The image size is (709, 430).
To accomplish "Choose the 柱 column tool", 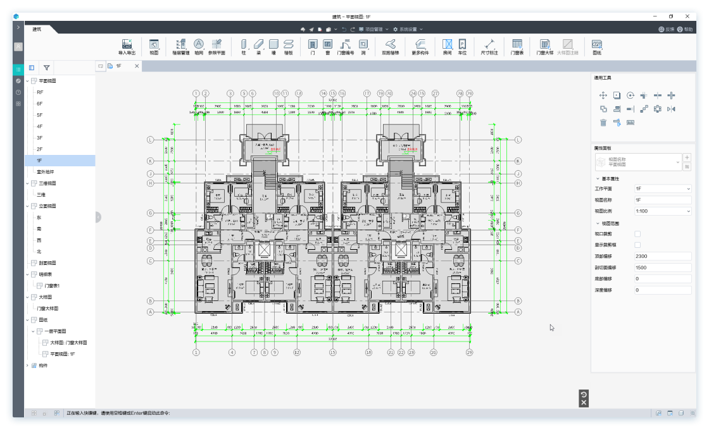I will pyautogui.click(x=244, y=47).
